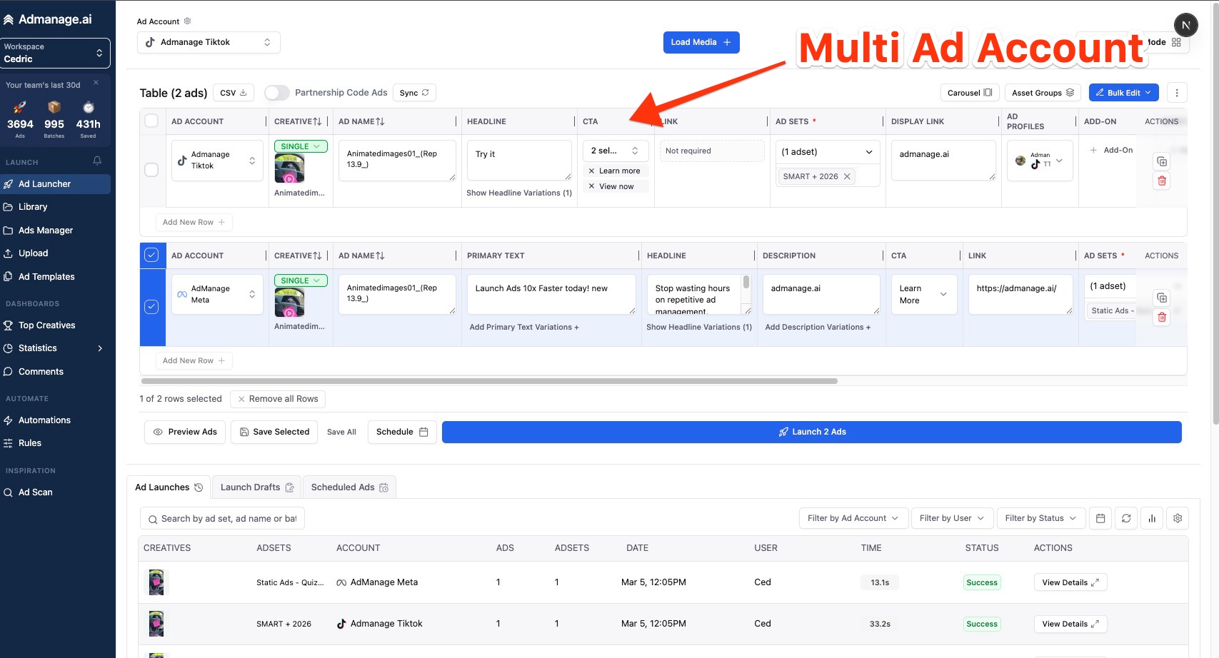Sort the second table by Ad Name
The width and height of the screenshot is (1219, 658).
[x=381, y=256]
